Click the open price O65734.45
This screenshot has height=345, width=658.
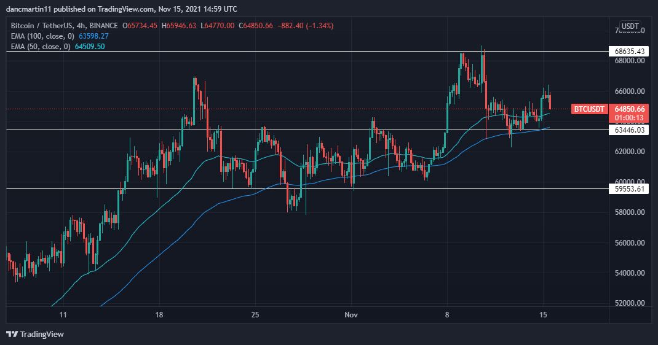[x=140, y=26]
